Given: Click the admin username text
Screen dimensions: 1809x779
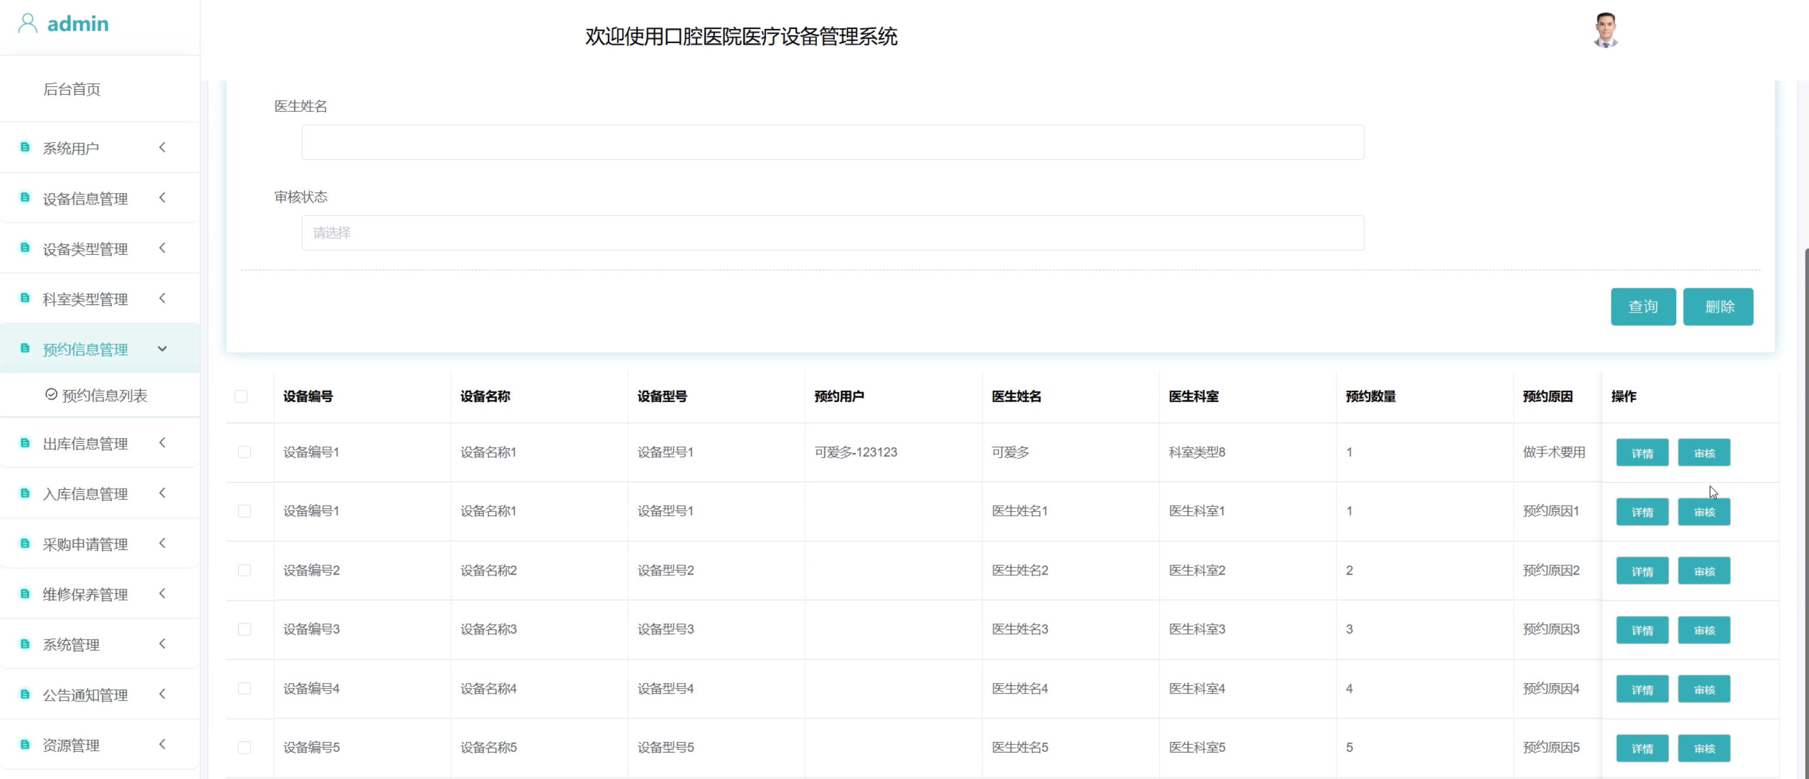Looking at the screenshot, I should (x=78, y=23).
